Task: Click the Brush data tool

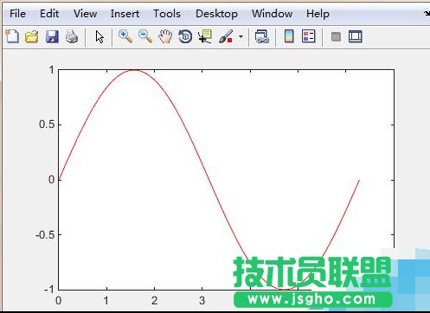Action: (226, 36)
